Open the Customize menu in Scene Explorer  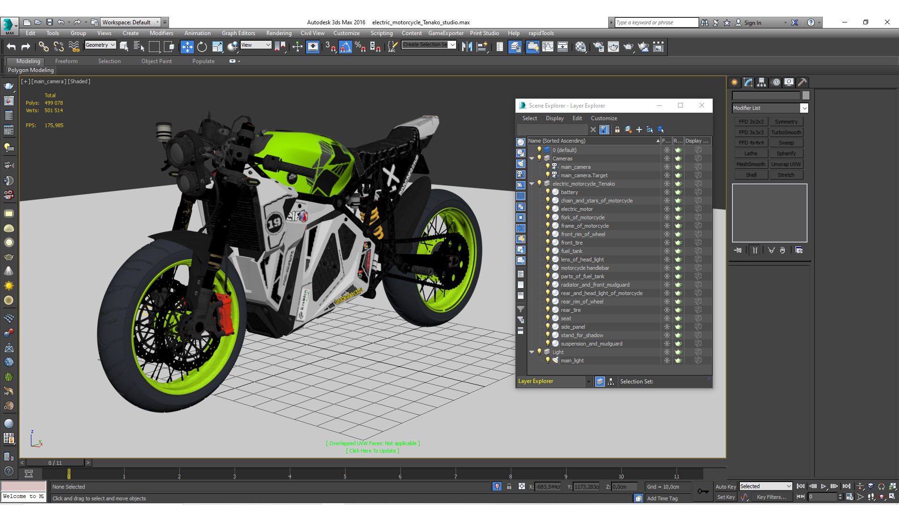coord(604,118)
